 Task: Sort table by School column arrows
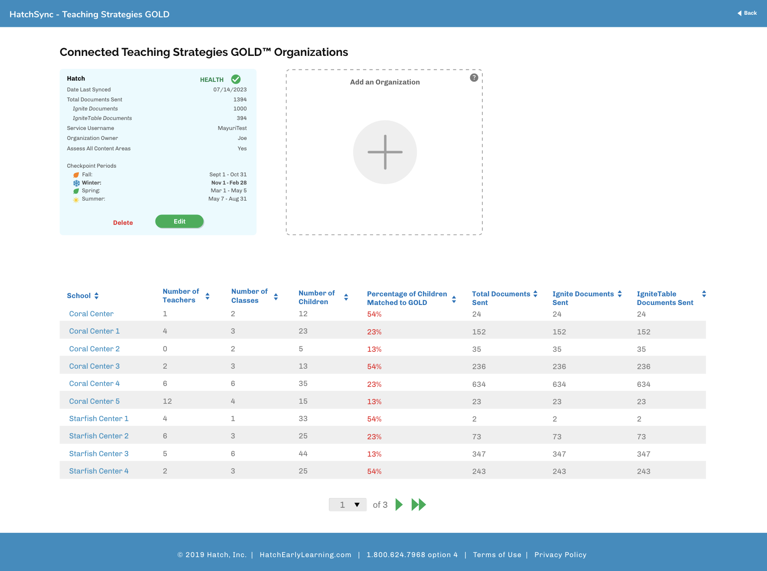[x=96, y=296]
